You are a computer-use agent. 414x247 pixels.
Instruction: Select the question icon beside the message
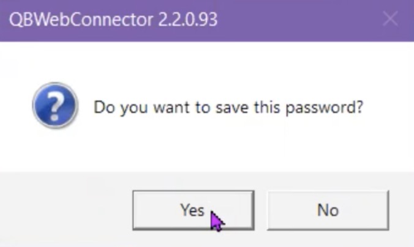pos(55,106)
